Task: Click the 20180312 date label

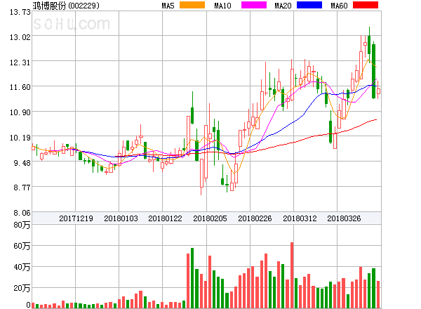Action: coord(300,218)
